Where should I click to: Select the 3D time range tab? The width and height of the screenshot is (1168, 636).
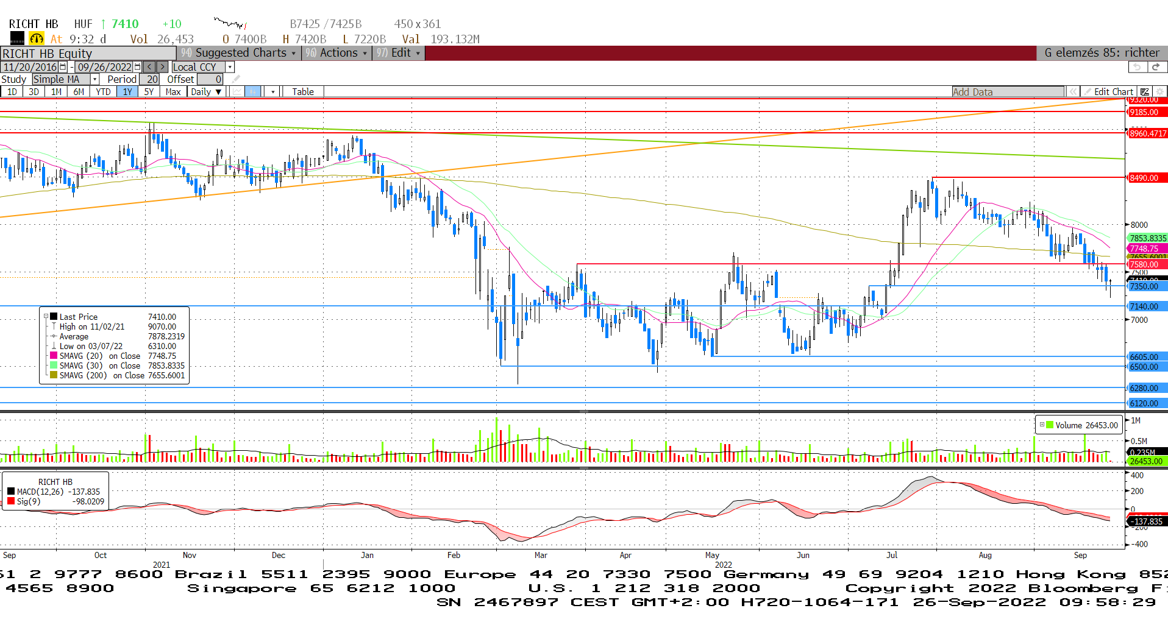(x=34, y=92)
